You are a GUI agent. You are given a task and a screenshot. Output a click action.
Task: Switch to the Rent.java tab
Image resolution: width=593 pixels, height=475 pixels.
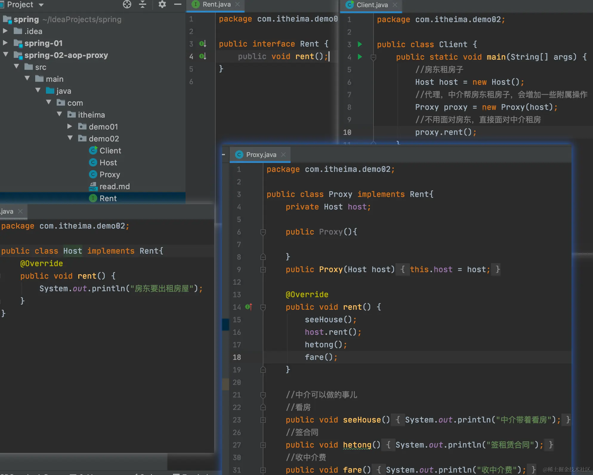pyautogui.click(x=216, y=4)
